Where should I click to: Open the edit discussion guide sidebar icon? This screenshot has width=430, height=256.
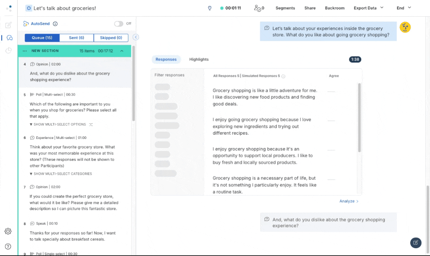9,25
